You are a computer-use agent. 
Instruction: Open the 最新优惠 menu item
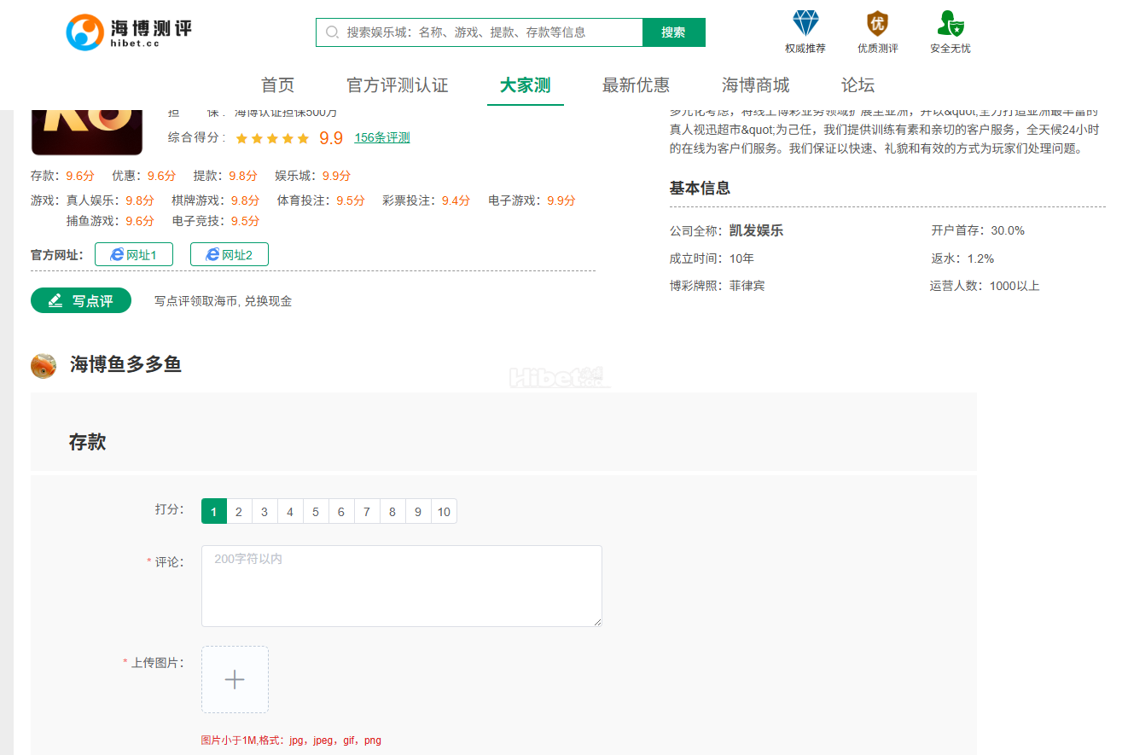[x=636, y=85]
